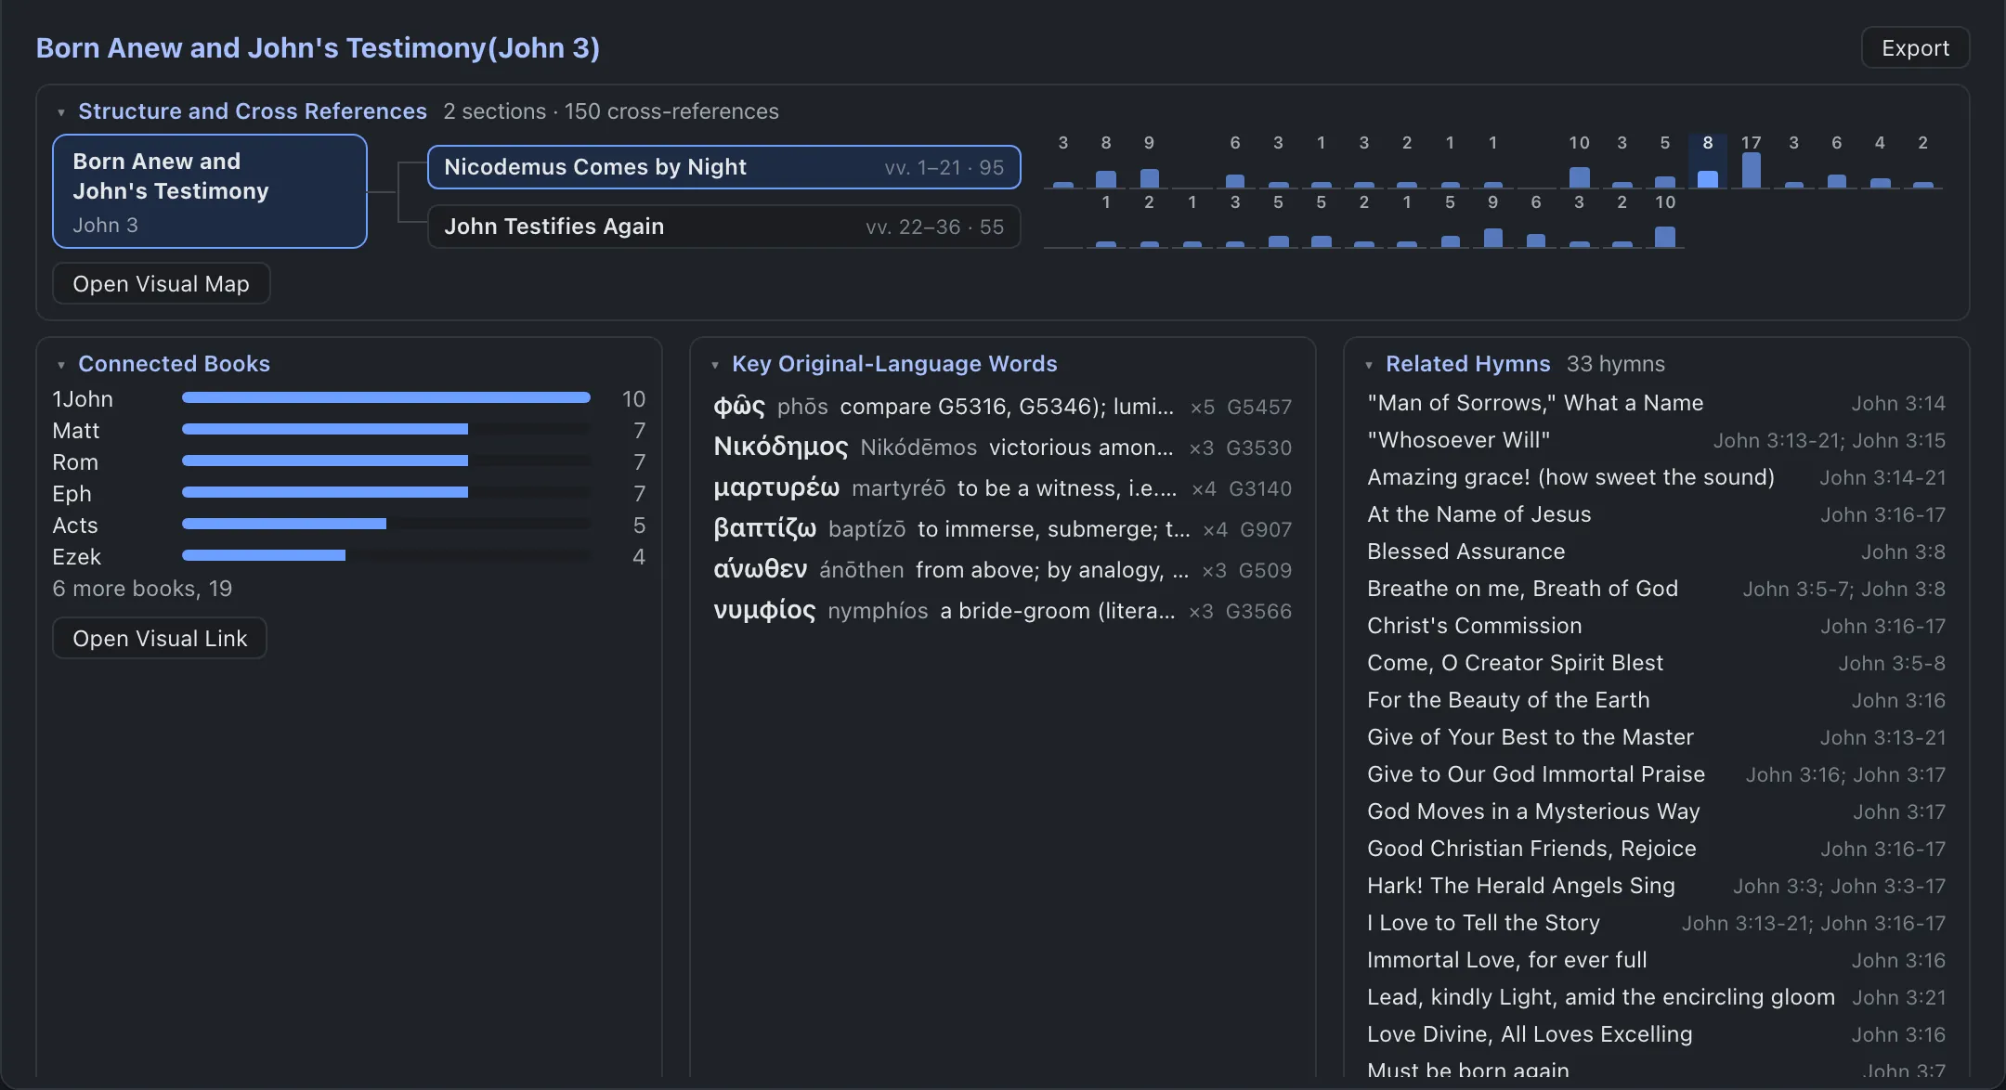Click the Export button
This screenshot has height=1090, width=2006.
coord(1915,47)
